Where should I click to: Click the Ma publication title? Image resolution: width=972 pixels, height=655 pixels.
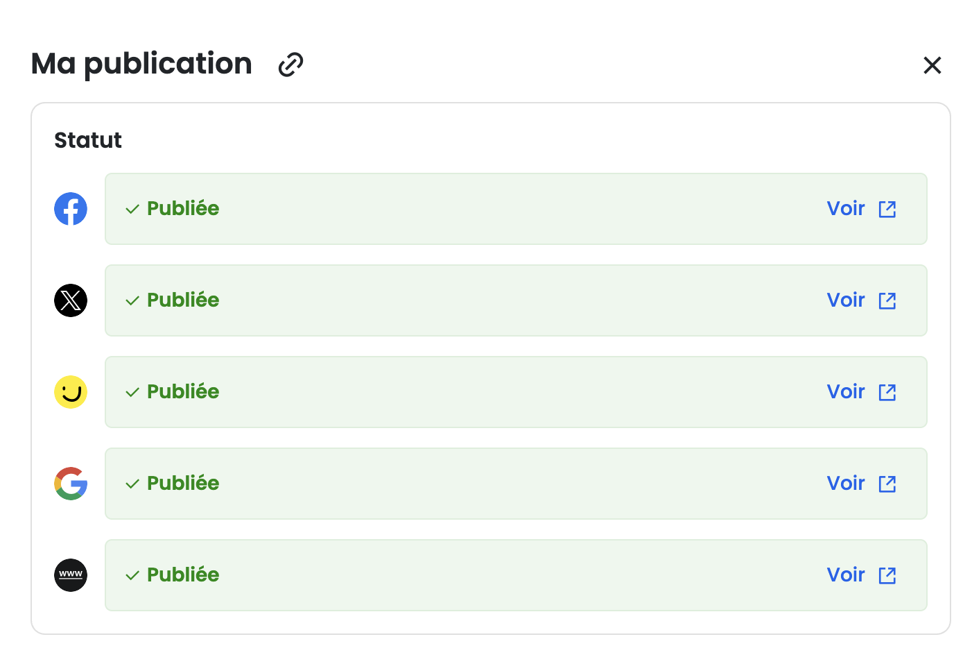click(x=141, y=64)
